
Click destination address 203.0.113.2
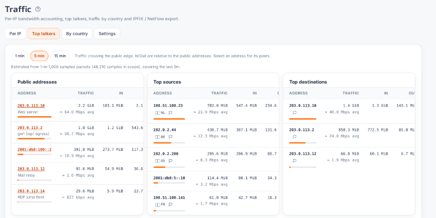302,130
